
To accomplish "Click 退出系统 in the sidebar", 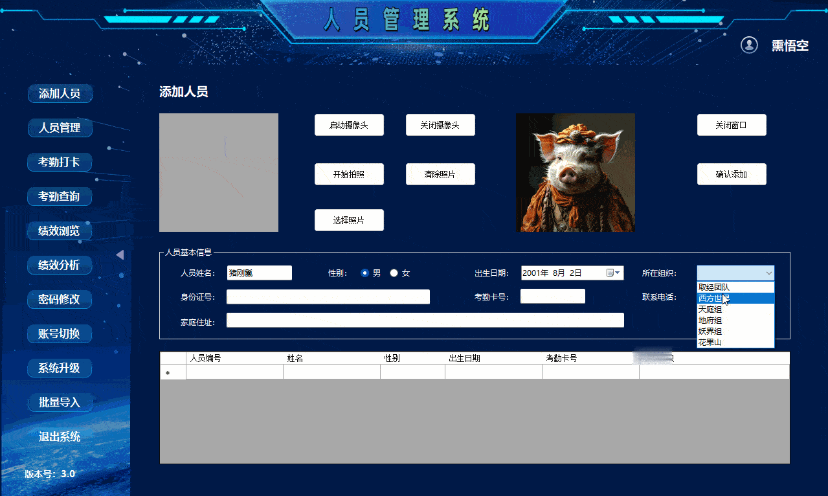I will 60,436.
